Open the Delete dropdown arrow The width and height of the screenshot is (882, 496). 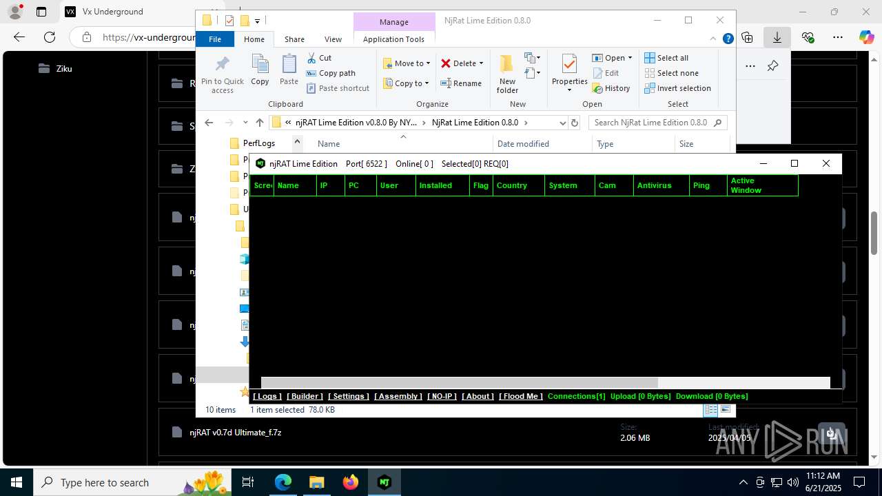click(481, 63)
